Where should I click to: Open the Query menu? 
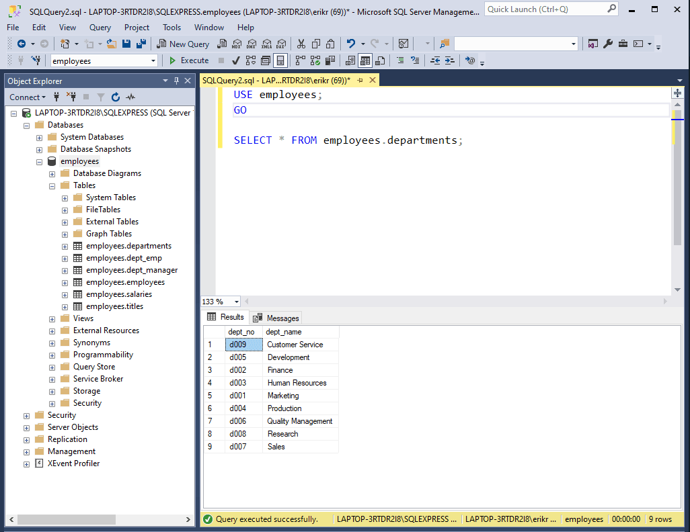[100, 28]
